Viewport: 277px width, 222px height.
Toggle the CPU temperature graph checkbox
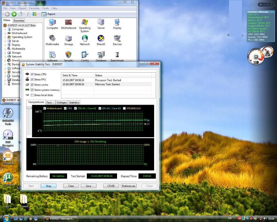[x=65, y=108]
